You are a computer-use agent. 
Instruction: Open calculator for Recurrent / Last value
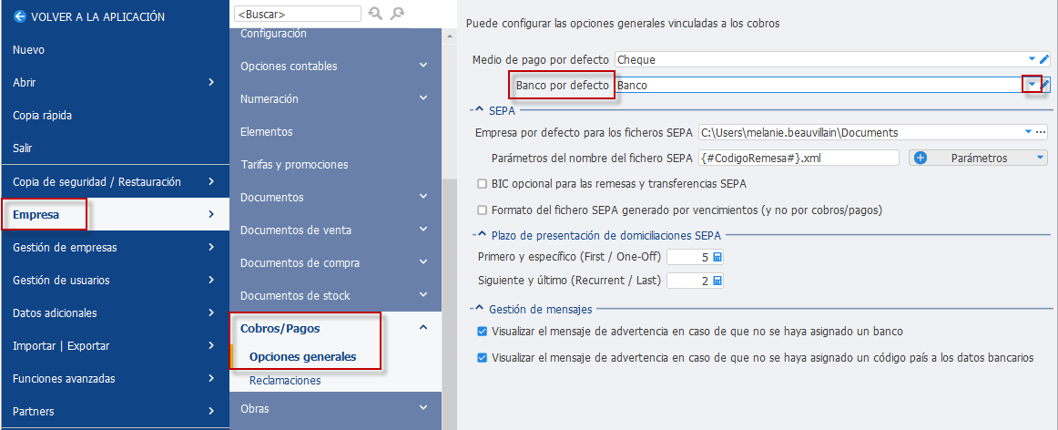point(717,281)
